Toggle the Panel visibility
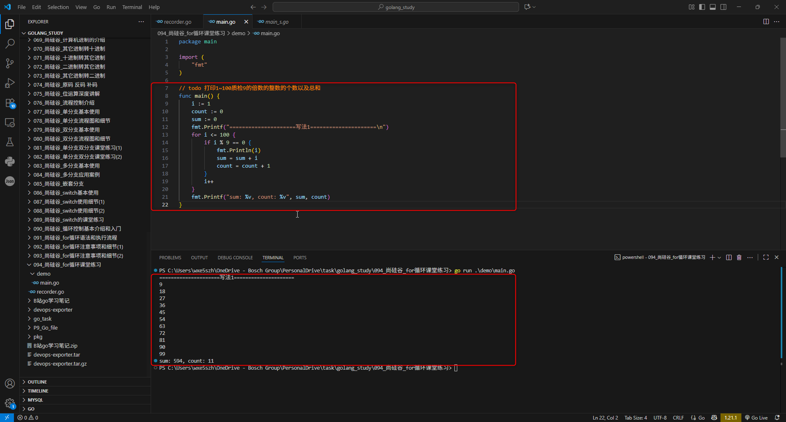786x422 pixels. click(713, 7)
